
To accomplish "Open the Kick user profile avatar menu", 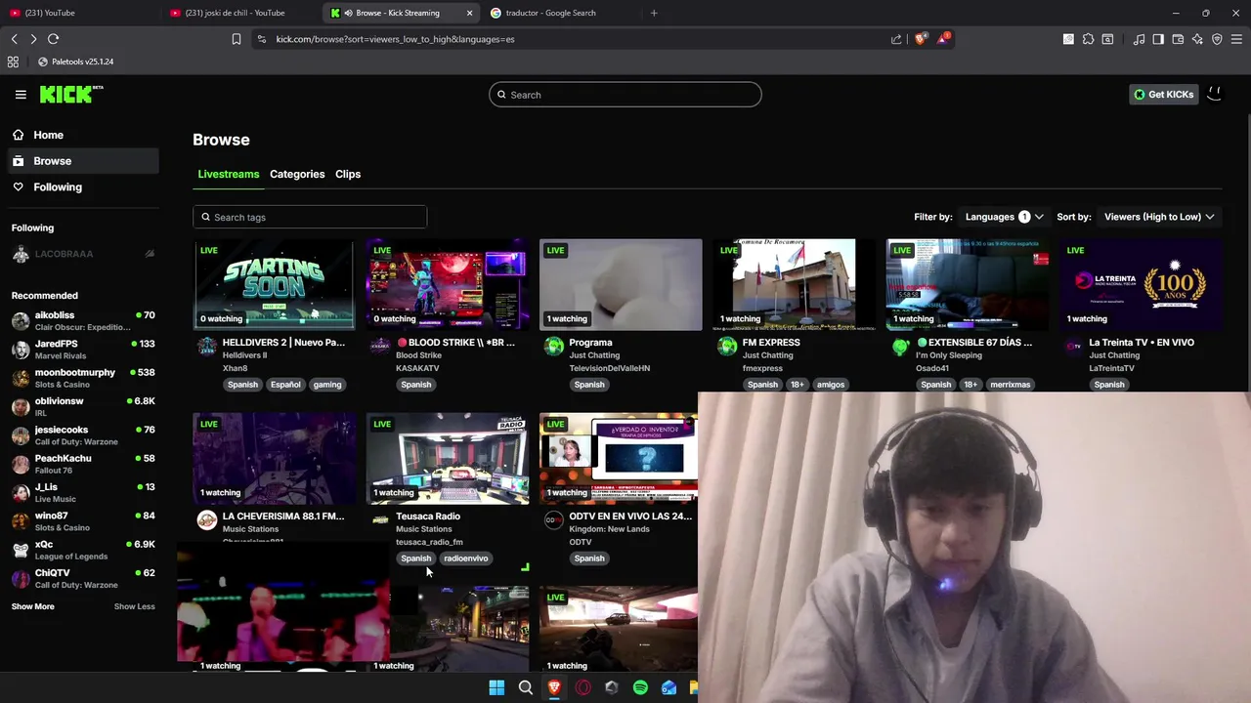I will tap(1214, 94).
